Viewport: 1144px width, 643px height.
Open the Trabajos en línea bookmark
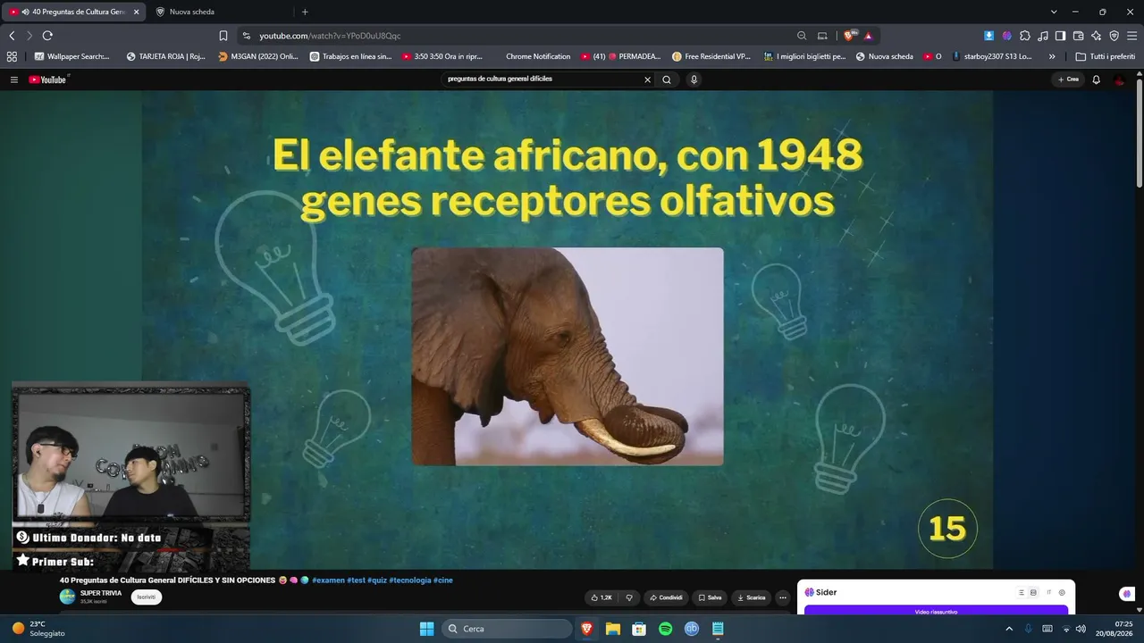[x=350, y=56]
